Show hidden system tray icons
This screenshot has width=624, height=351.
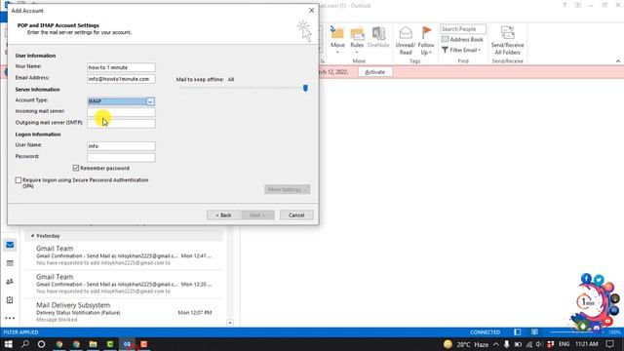[x=496, y=344]
